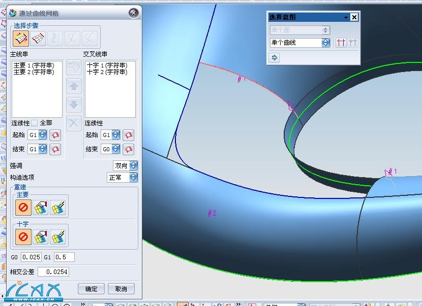This screenshot has width=422, height=306.
Task: Click face picker beside cross 结束 G0
Action: pos(129,149)
